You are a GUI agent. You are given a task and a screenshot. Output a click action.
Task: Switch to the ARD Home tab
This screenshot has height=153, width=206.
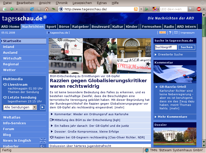tap(10, 27)
